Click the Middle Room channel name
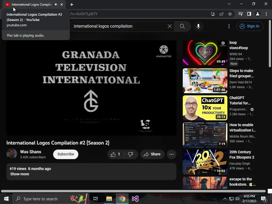This screenshot has width=272, height=204. (243, 137)
